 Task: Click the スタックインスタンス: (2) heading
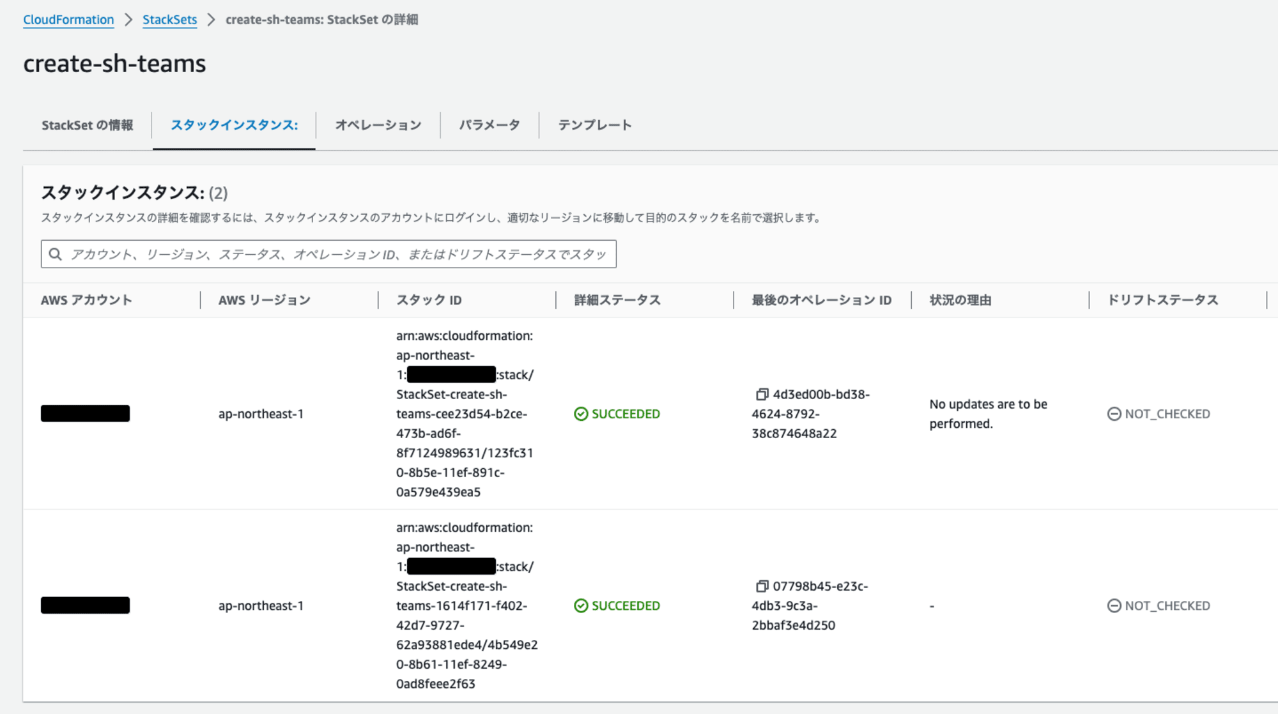[134, 192]
